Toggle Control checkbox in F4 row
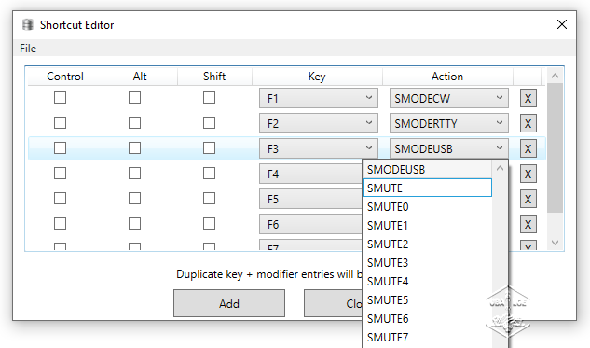Screen dimensions: 590x348 [61, 174]
